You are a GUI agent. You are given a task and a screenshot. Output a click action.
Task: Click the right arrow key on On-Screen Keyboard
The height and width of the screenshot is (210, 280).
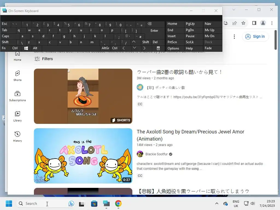point(144,48)
